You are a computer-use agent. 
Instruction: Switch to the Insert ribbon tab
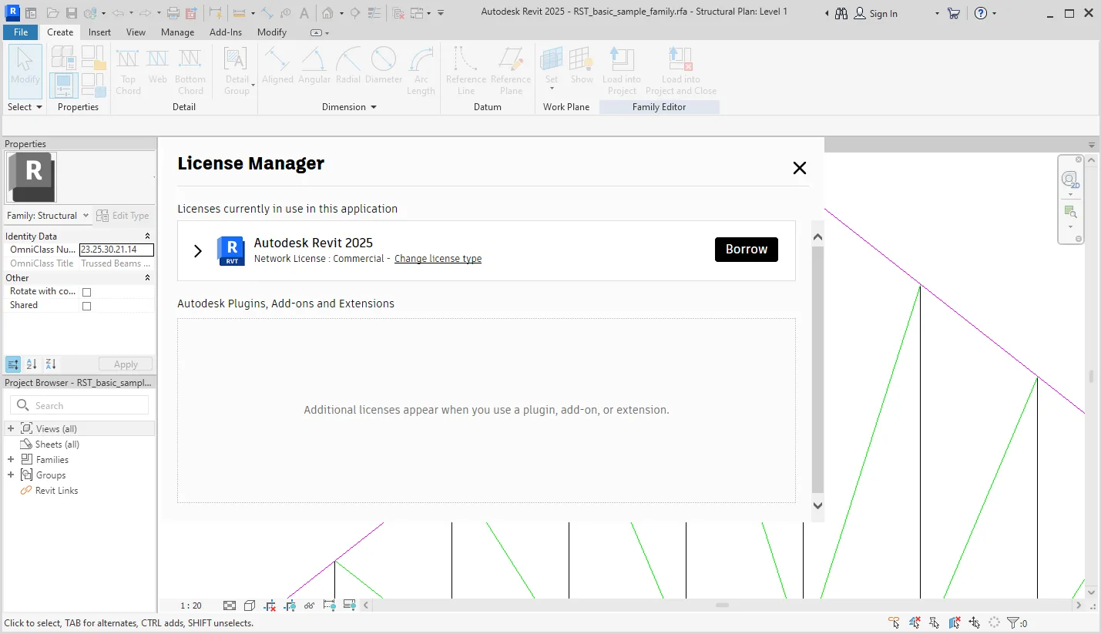(x=99, y=32)
